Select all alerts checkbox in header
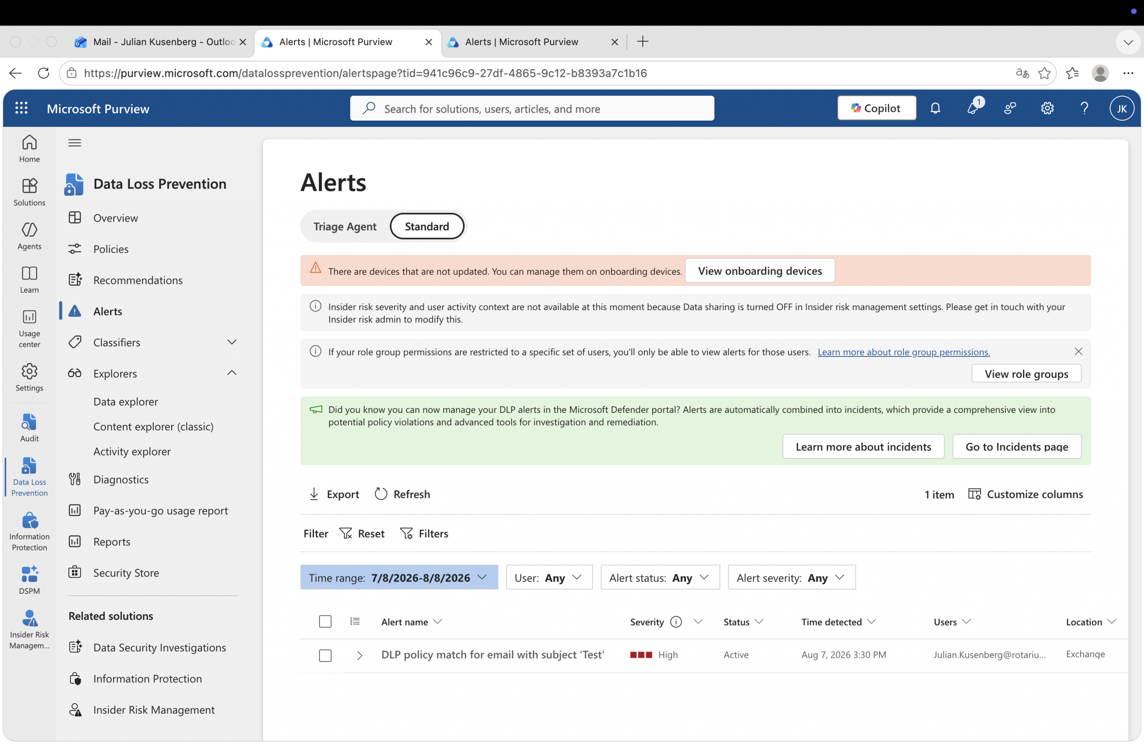 point(325,622)
